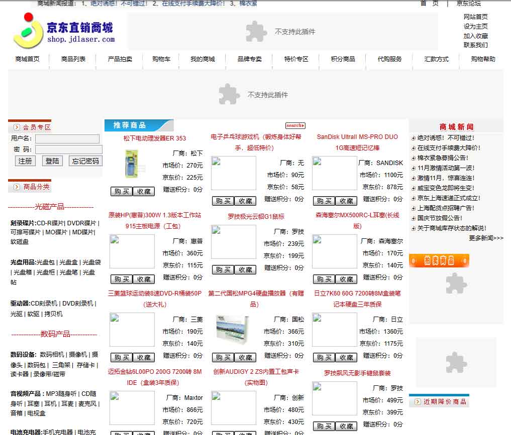Viewport: 511px width, 435px height.
Task: Open SanDisk UltraII MS-PRO DUO product link
Action: (x=358, y=142)
